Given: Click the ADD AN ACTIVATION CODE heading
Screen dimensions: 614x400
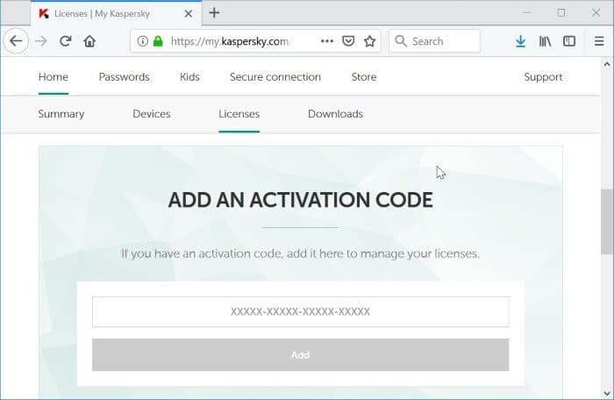Looking at the screenshot, I should tap(300, 200).
